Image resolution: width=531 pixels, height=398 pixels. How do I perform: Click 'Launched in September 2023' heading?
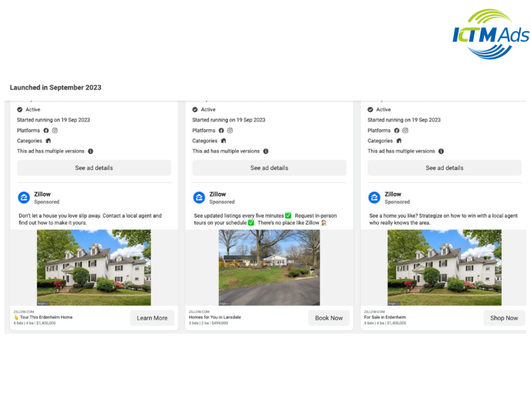[56, 88]
